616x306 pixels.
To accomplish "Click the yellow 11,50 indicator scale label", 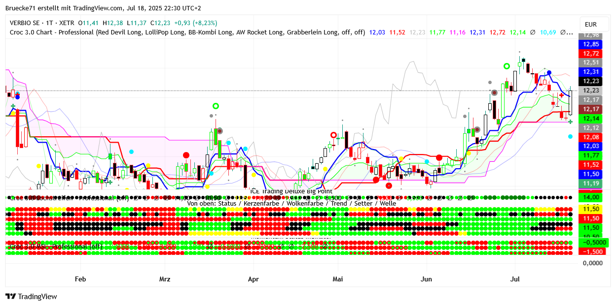I will (x=591, y=209).
